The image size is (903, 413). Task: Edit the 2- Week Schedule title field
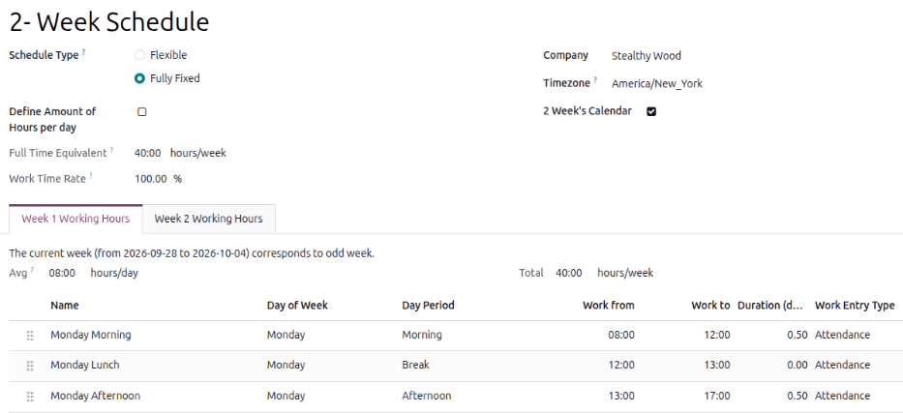click(109, 22)
